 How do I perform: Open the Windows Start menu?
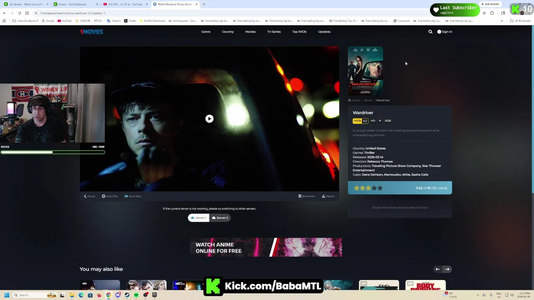pyautogui.click(x=6, y=295)
